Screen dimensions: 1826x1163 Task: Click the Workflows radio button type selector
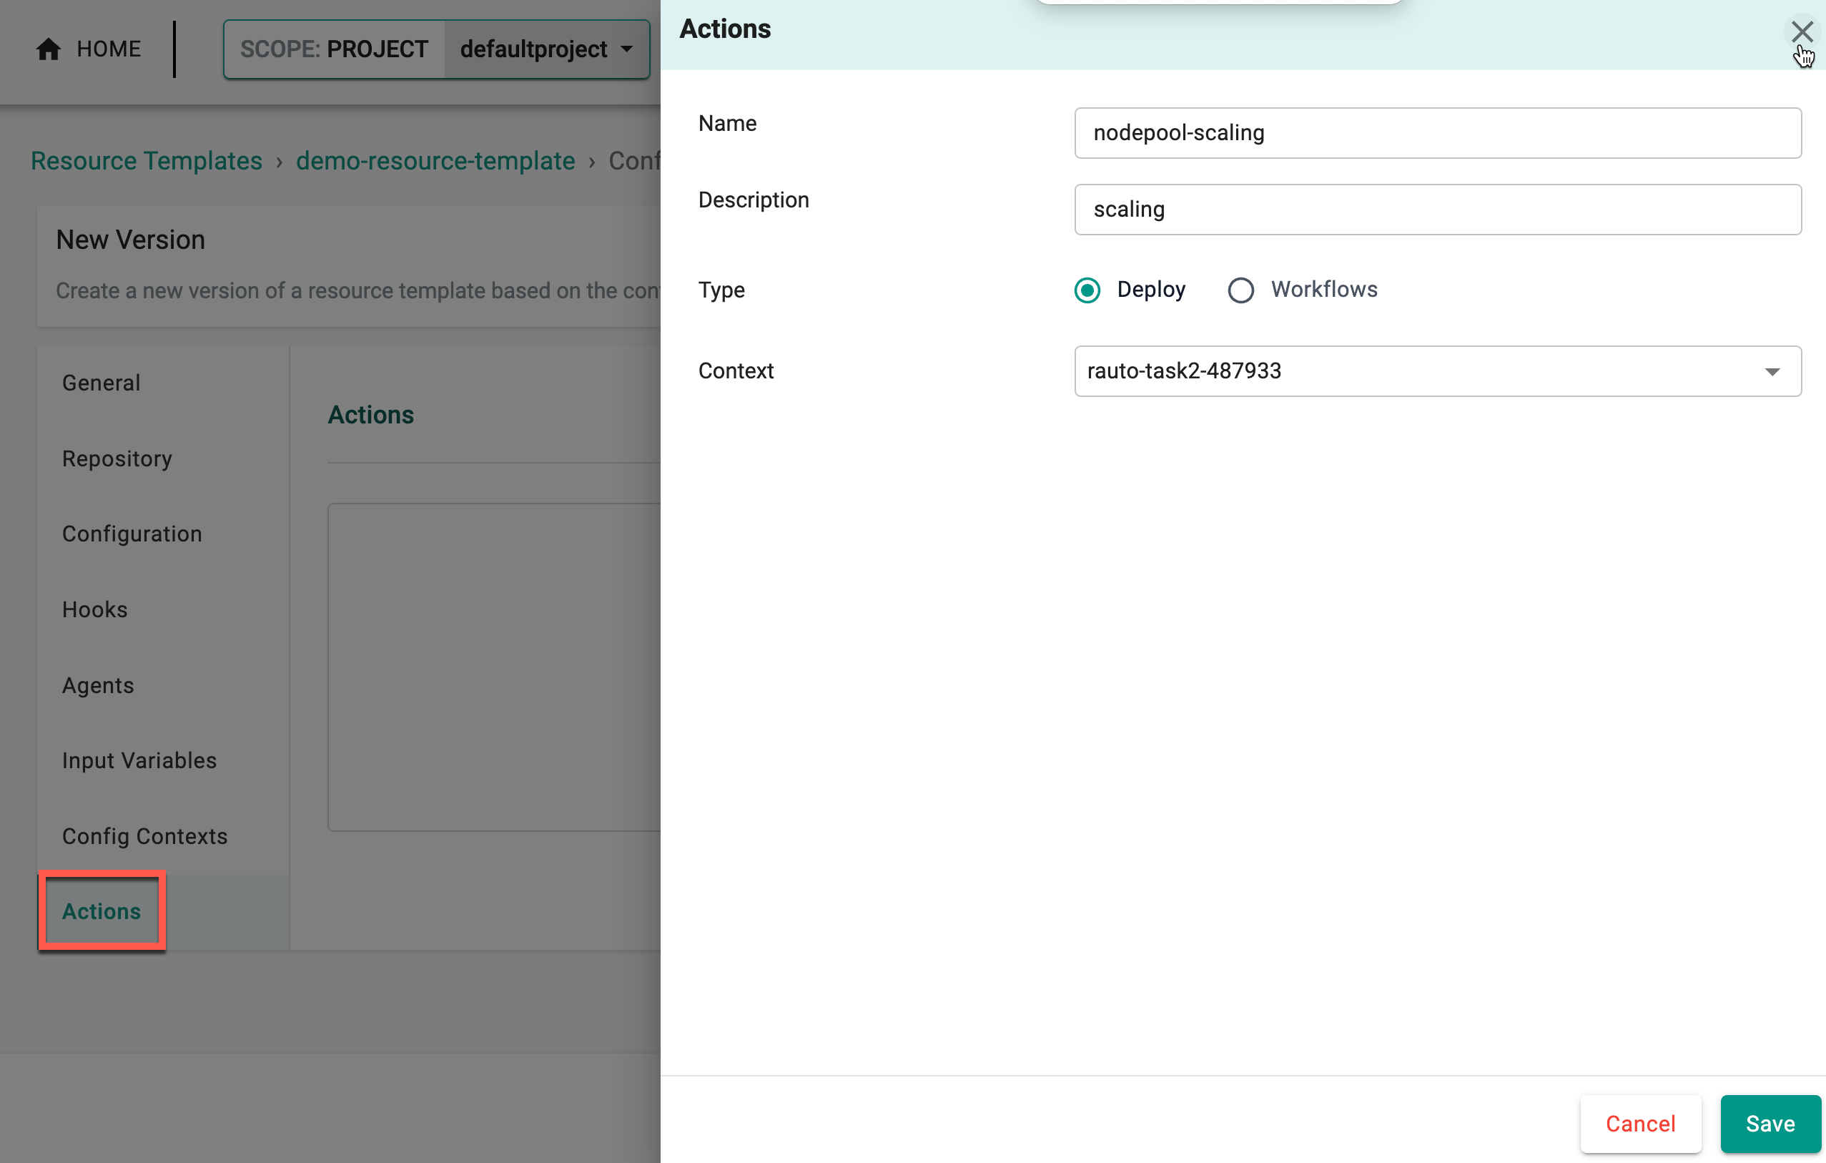click(1238, 289)
